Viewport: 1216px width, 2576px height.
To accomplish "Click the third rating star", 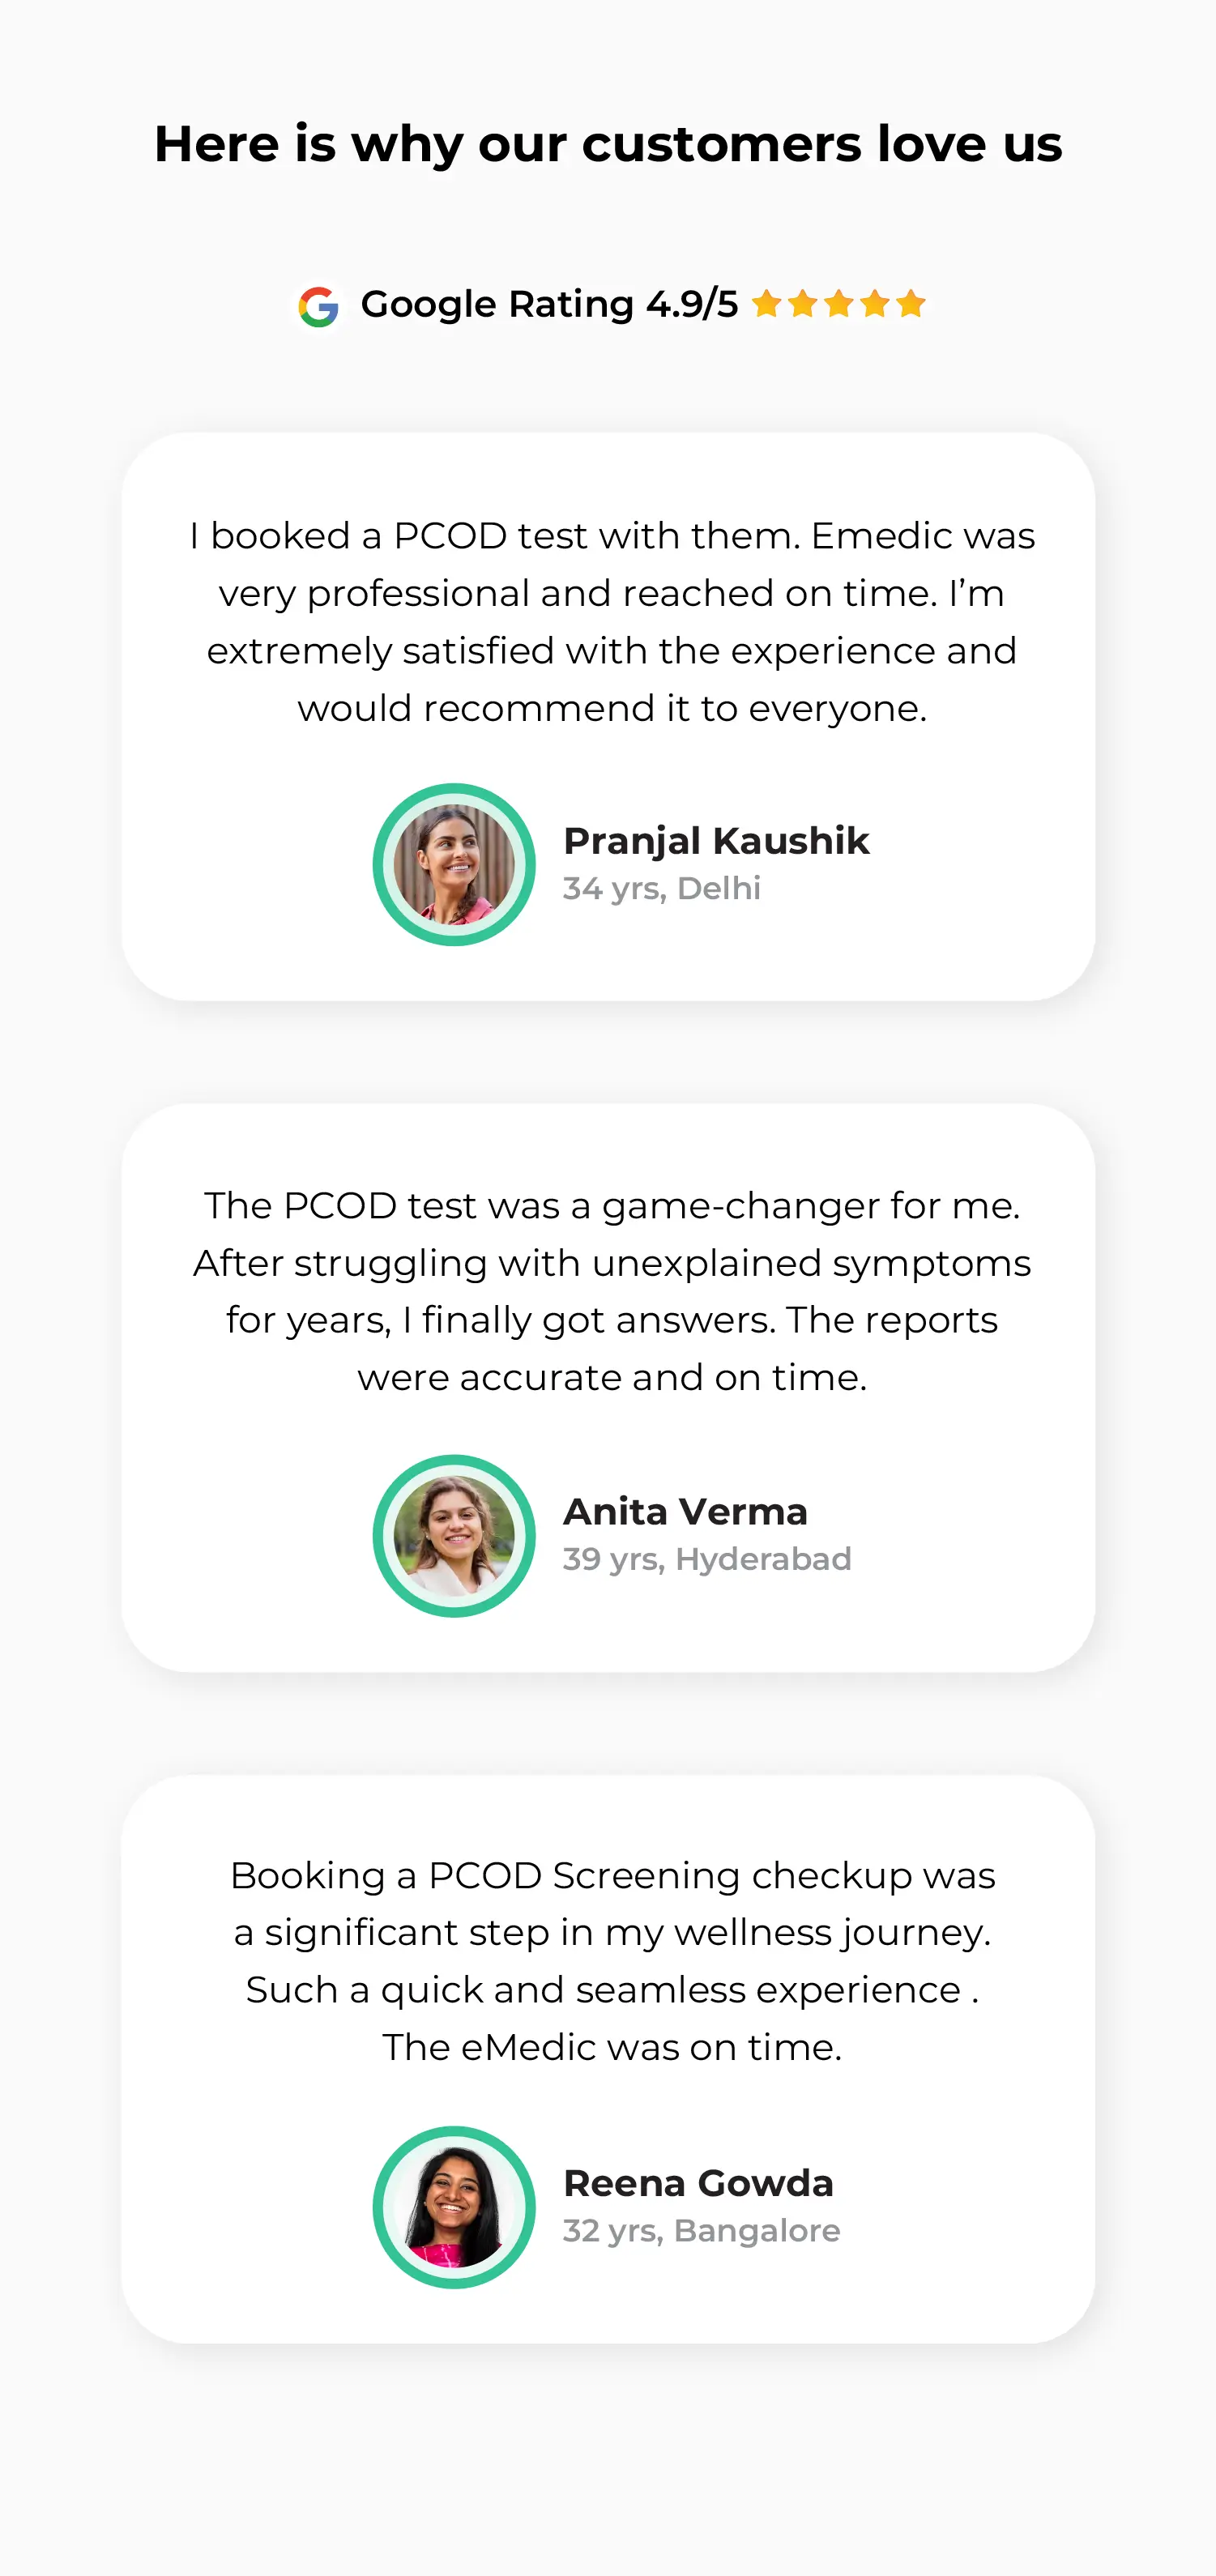I will [839, 303].
